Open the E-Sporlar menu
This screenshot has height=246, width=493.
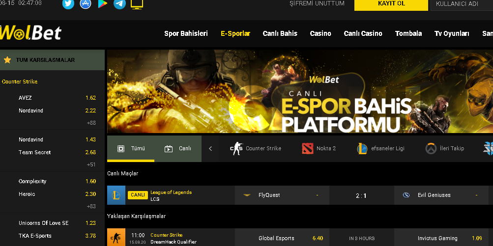[x=235, y=33]
